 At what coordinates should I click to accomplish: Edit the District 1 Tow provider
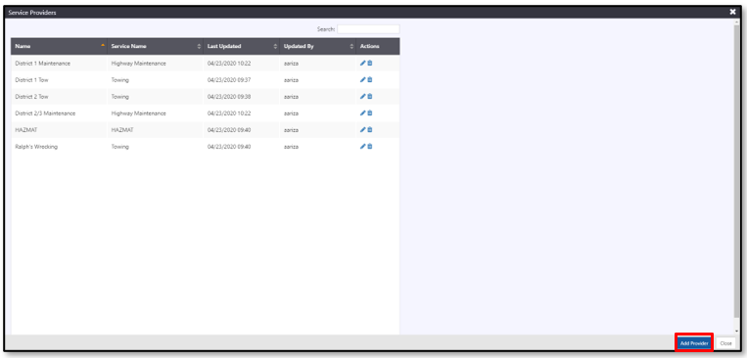click(362, 80)
